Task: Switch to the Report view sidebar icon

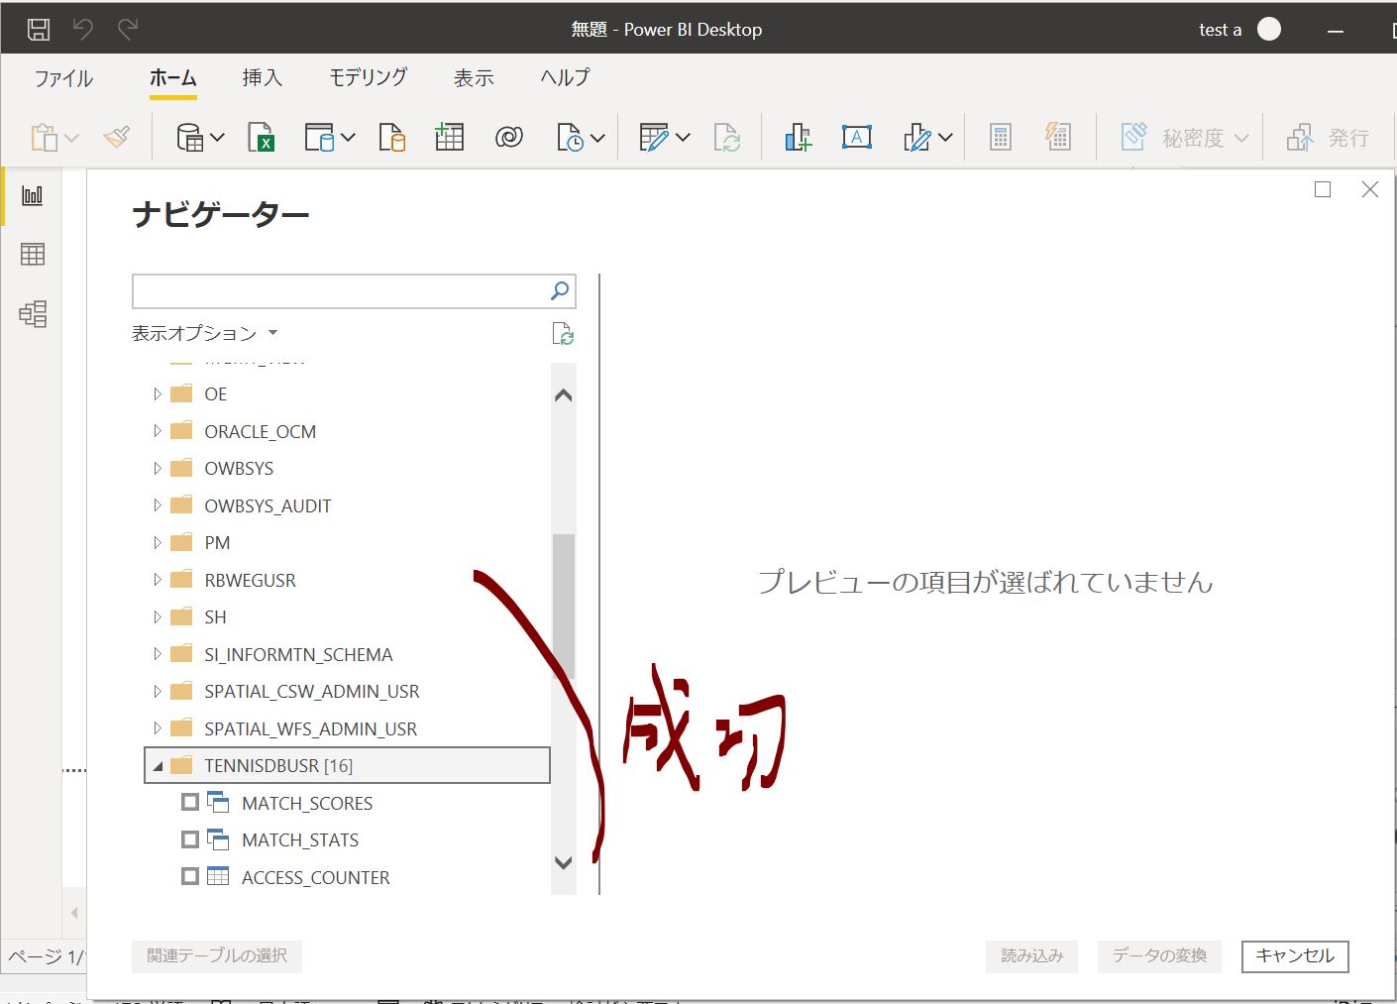Action: point(33,195)
